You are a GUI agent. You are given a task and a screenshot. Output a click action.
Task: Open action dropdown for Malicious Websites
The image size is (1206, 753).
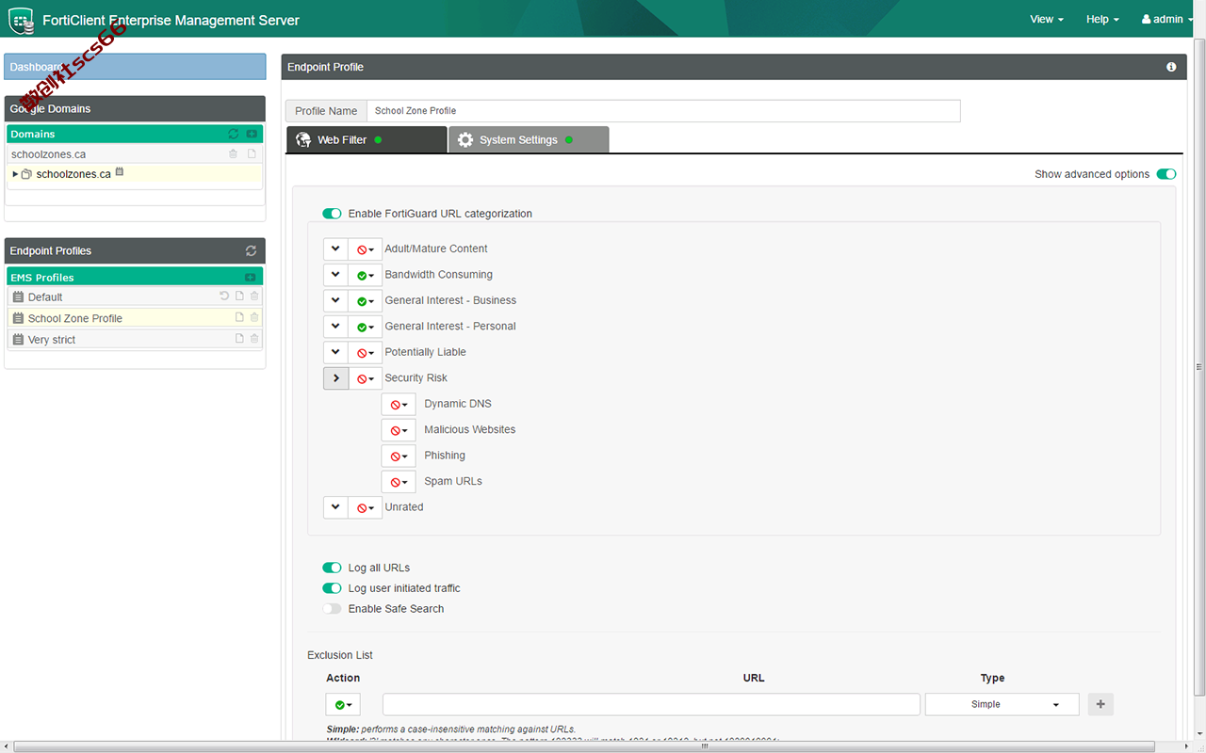pos(399,429)
